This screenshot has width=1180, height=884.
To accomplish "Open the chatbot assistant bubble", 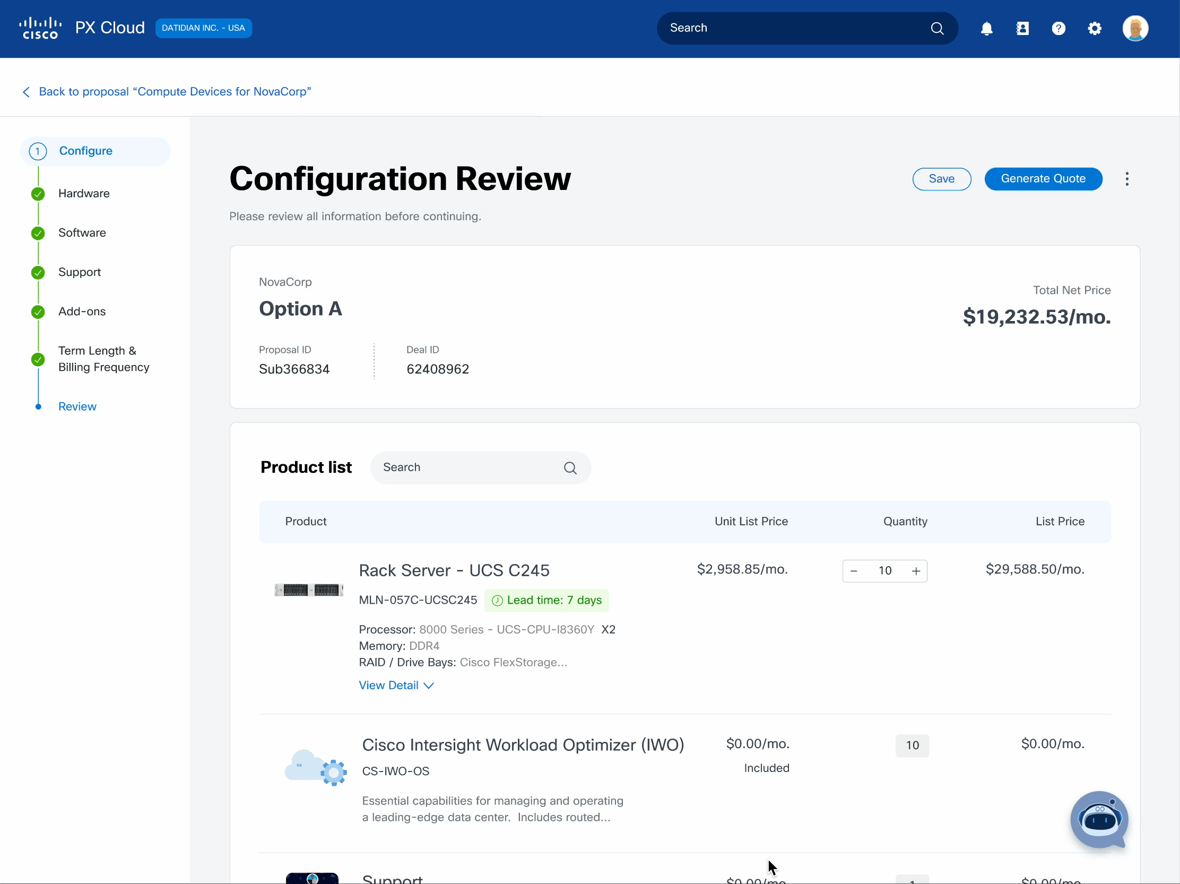I will click(1099, 819).
